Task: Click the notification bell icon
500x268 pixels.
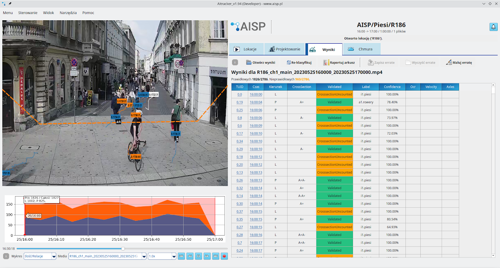Action: 493,27
